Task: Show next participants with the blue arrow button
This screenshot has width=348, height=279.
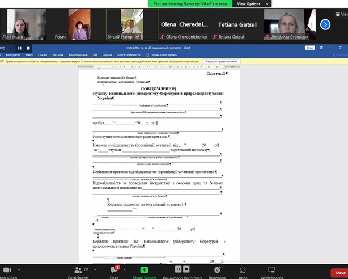Action: [325, 24]
